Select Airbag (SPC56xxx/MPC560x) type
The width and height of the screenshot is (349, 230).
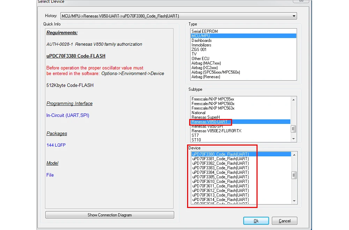[x=243, y=72]
